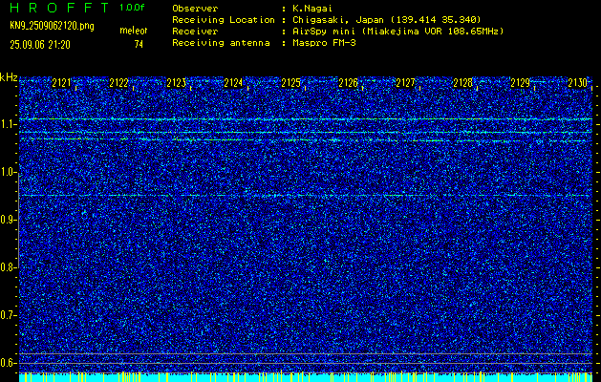601x382 pixels.
Task: Select time marker 2124
Action: pos(233,83)
